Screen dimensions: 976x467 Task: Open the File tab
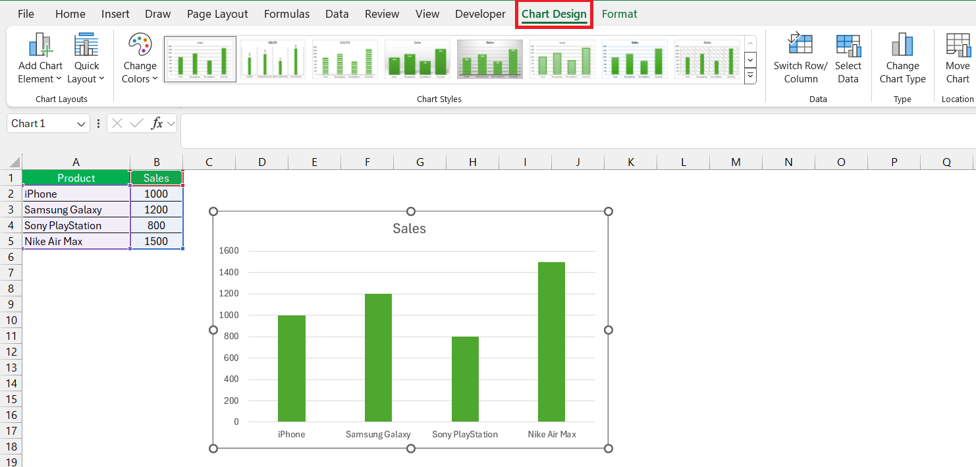[x=26, y=14]
